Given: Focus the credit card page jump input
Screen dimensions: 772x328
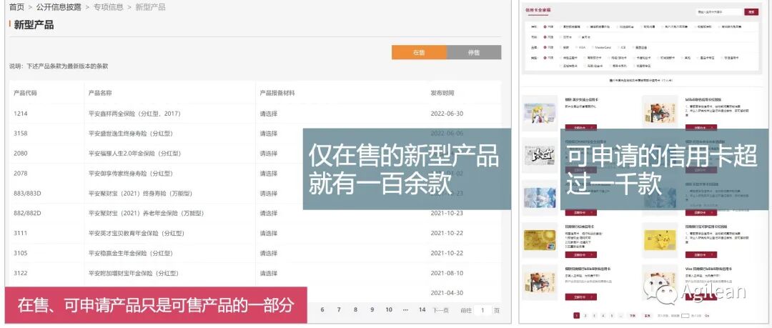Looking at the screenshot, I should click(685, 316).
